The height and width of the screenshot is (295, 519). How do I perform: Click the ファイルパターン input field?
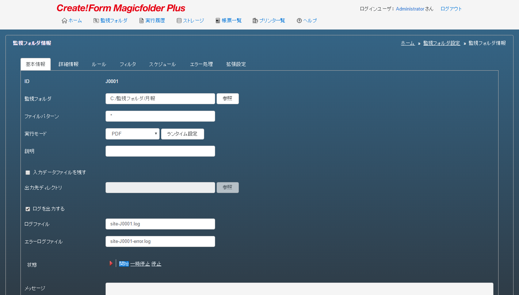pyautogui.click(x=160, y=116)
